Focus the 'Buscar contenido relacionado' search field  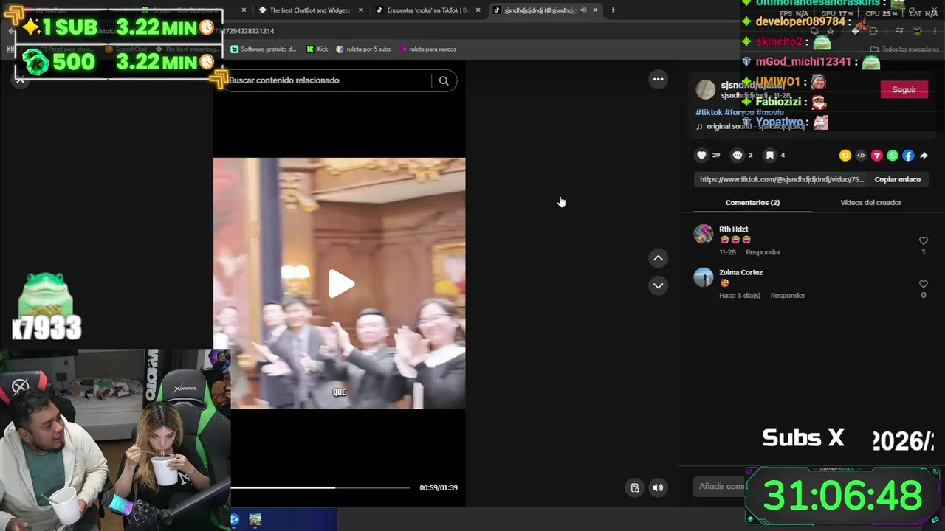pyautogui.click(x=329, y=80)
